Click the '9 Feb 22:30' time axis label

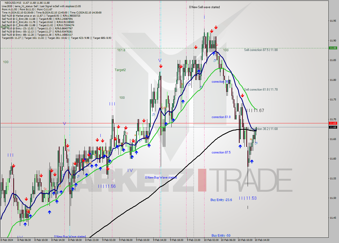point(194,240)
